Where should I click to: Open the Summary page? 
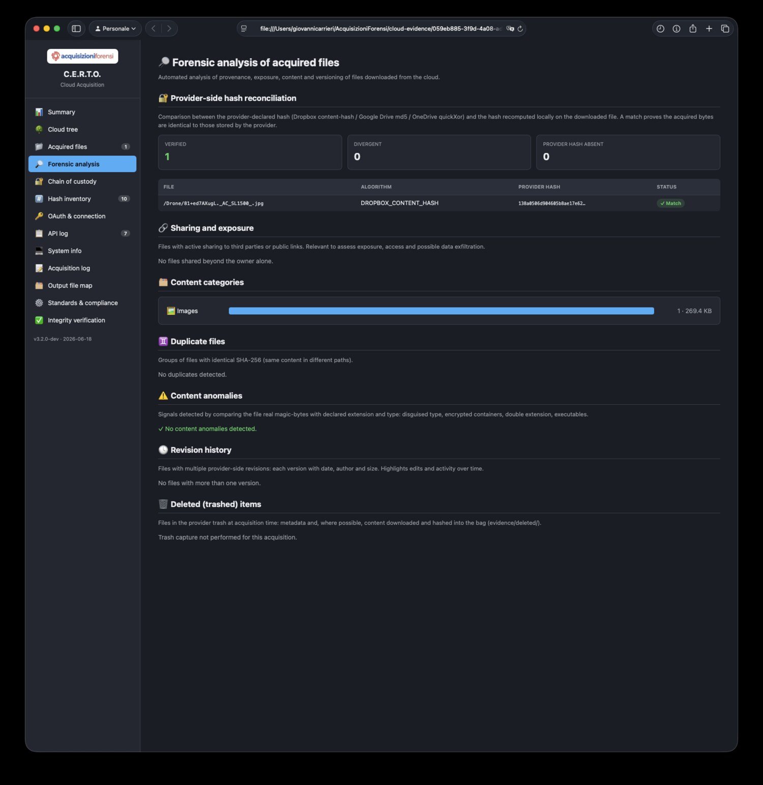pos(82,112)
